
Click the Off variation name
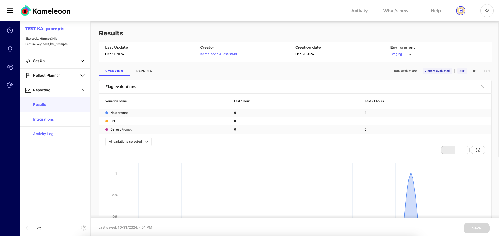click(x=113, y=121)
